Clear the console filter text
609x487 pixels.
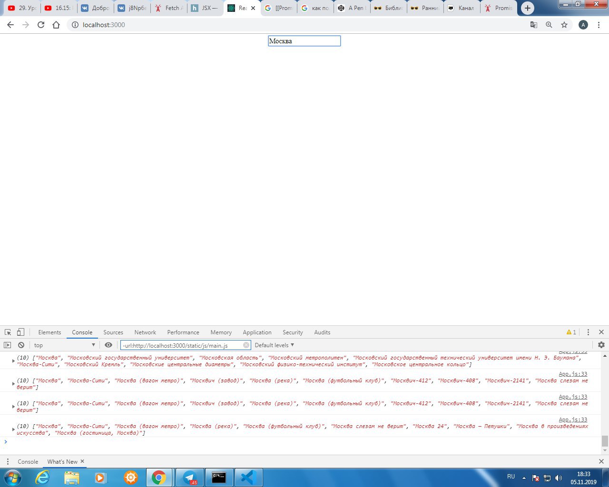click(246, 345)
